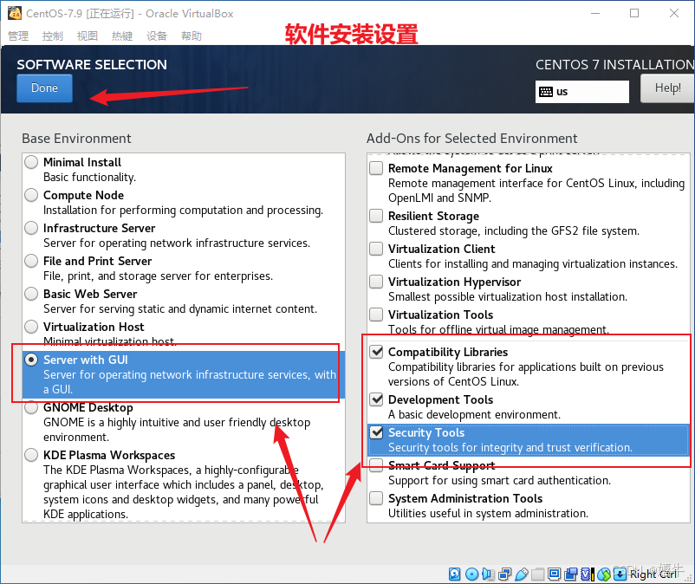Uncheck the Compatibility Libraries add-on
Screen dimensions: 695x584
pyautogui.click(x=376, y=352)
